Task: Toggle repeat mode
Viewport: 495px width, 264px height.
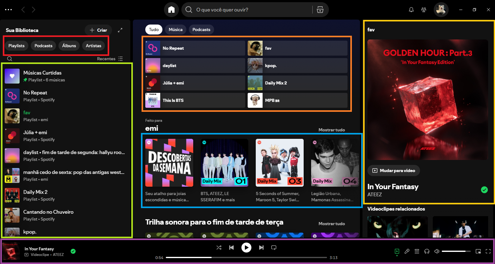Action: pos(274,248)
